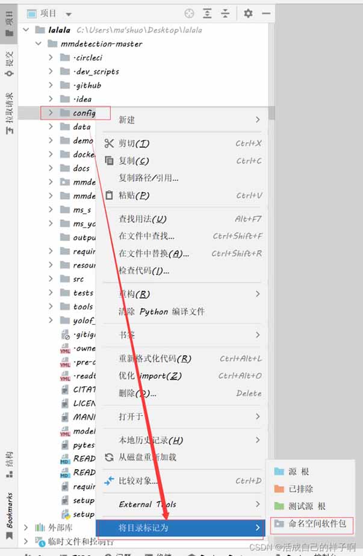
Task: Open the External Tools submenu
Action: coord(182,504)
